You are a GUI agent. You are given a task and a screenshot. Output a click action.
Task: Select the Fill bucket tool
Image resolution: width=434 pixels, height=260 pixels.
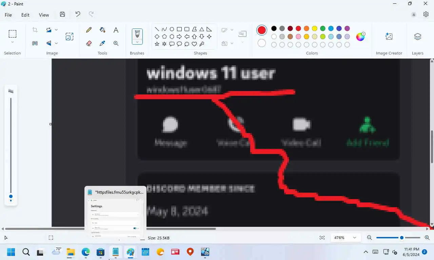pos(102,30)
